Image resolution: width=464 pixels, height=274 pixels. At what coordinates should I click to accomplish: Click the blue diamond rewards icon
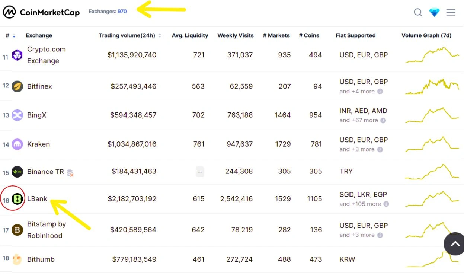(434, 12)
